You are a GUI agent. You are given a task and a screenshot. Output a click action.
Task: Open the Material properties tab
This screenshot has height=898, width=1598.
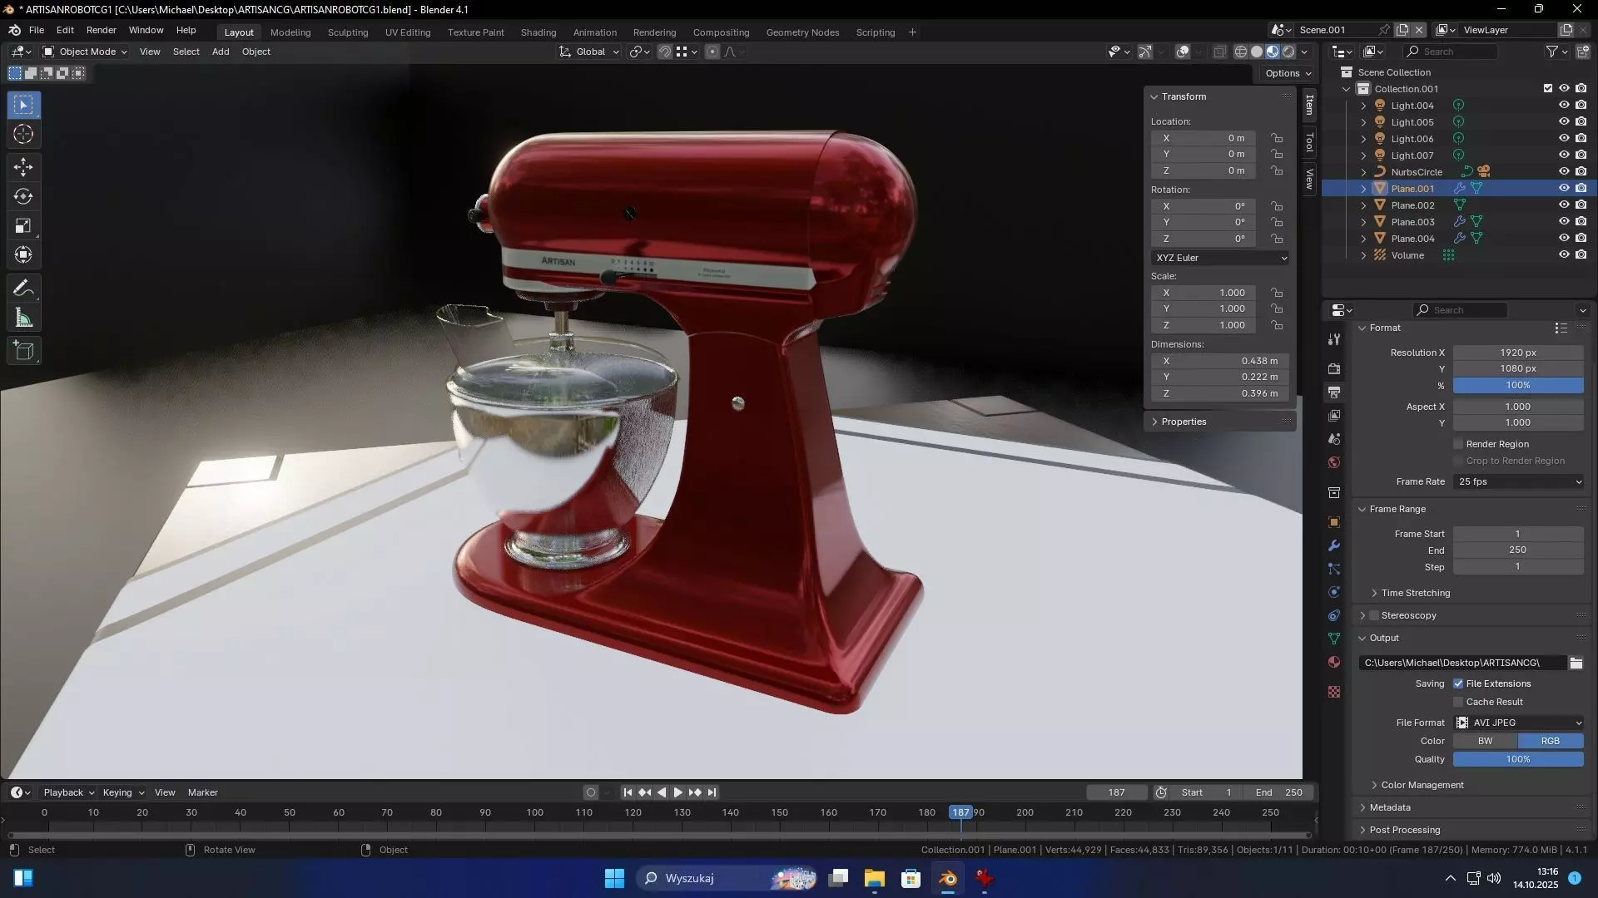[x=1334, y=662]
